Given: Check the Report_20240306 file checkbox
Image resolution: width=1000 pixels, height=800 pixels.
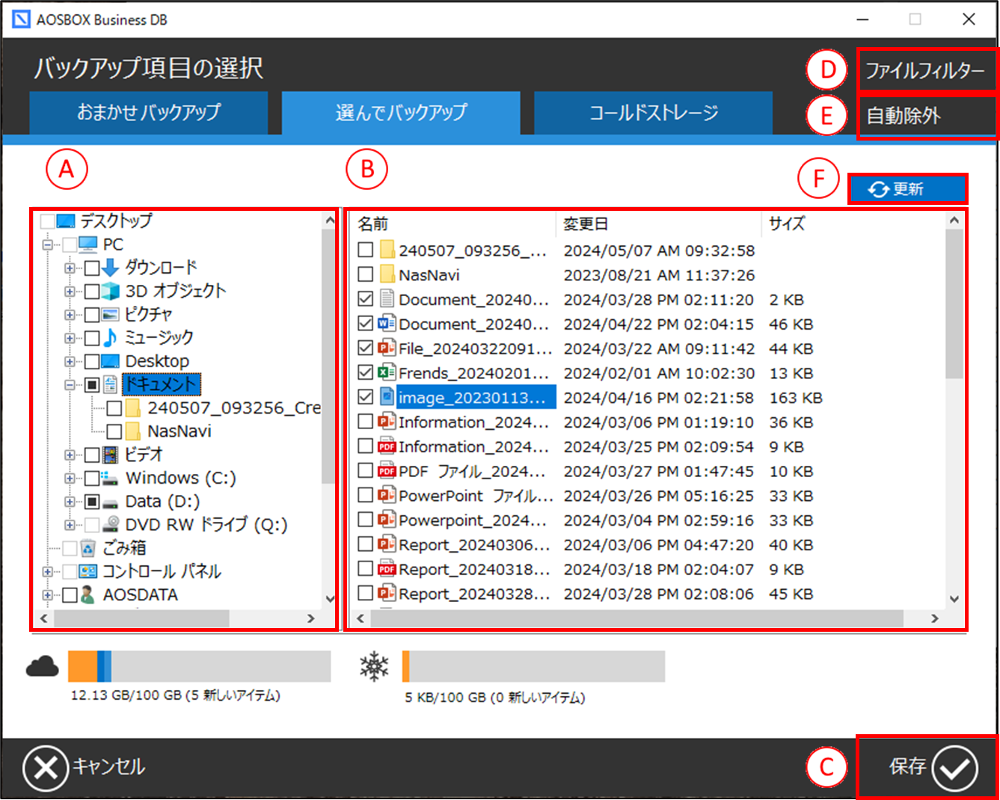Looking at the screenshot, I should click(365, 544).
